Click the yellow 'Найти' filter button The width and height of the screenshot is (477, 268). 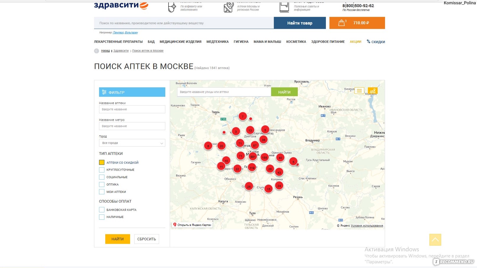(118, 239)
